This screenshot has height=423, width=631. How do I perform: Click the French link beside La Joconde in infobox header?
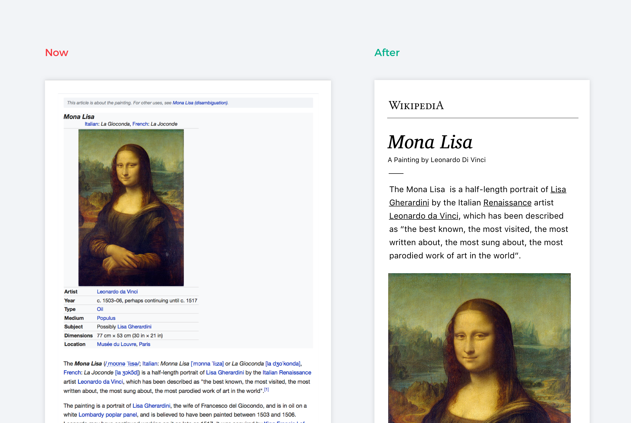click(140, 124)
